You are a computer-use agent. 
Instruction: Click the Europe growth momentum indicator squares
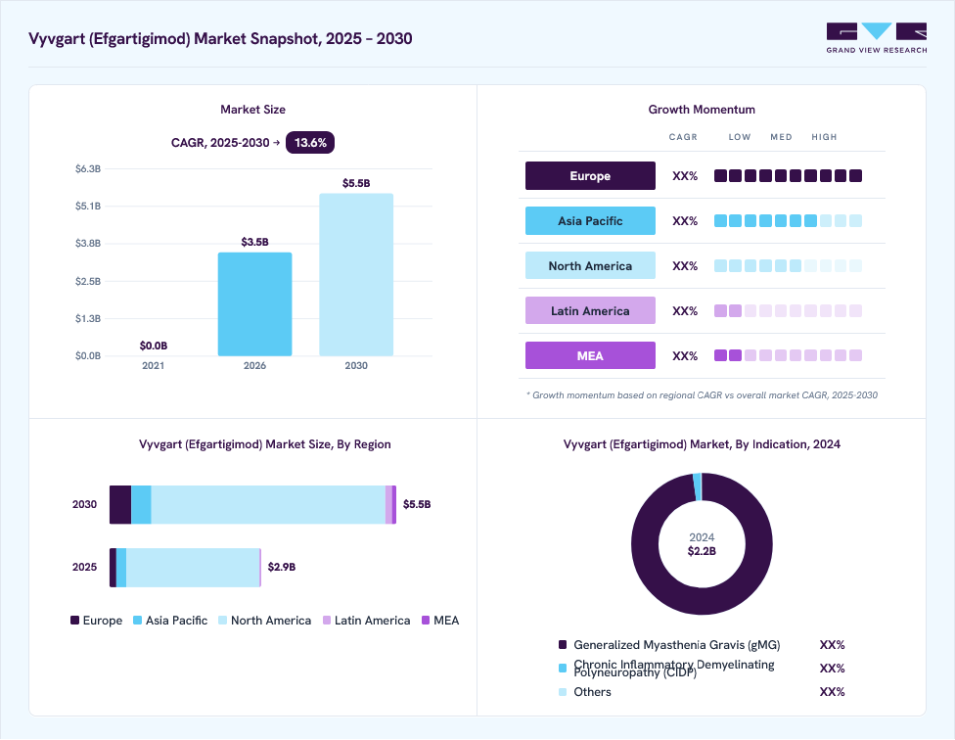coord(788,175)
